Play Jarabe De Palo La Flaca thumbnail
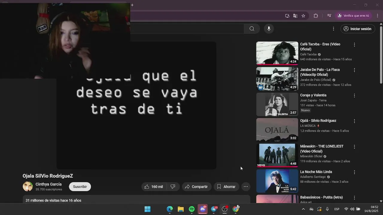383x215 pixels. [x=277, y=79]
